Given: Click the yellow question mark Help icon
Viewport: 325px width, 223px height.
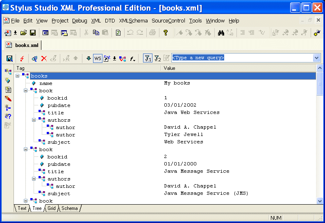Looking at the screenshot, I should [166, 33].
